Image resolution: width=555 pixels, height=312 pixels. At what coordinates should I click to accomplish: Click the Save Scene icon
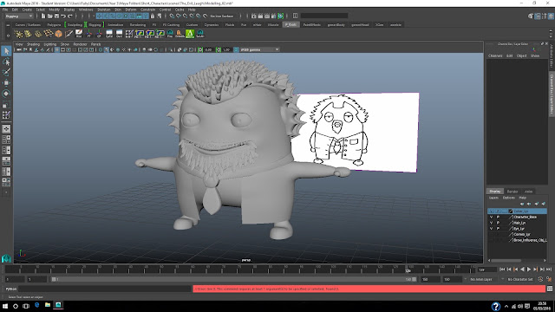point(56,16)
